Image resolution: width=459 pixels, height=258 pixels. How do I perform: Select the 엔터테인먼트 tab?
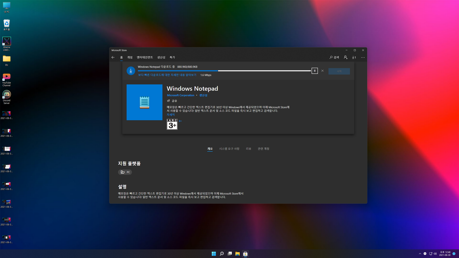(145, 57)
